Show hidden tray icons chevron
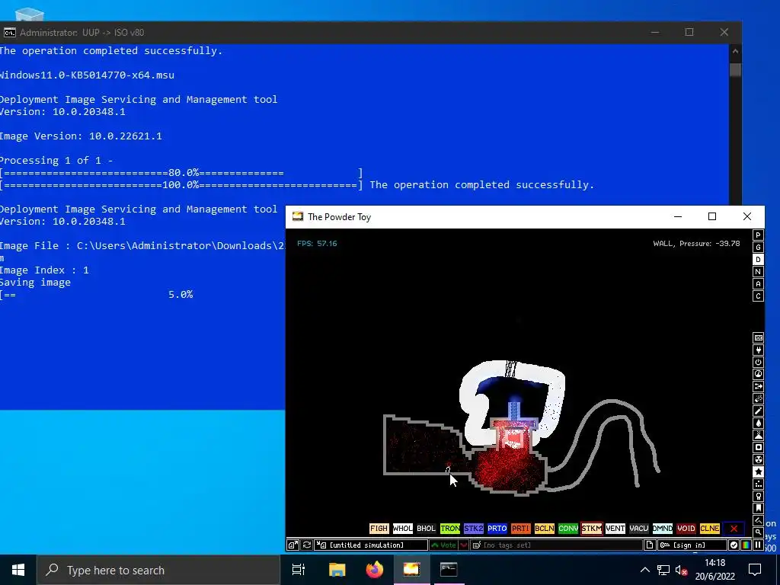The image size is (780, 585). pos(644,570)
